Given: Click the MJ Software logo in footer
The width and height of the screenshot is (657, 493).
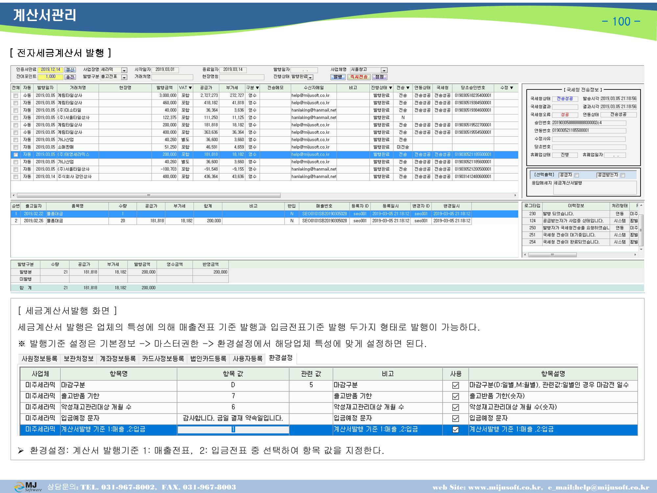Looking at the screenshot, I should [x=28, y=487].
